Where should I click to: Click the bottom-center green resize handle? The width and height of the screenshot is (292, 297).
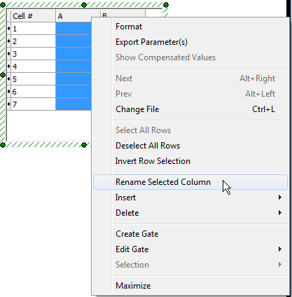click(x=84, y=145)
